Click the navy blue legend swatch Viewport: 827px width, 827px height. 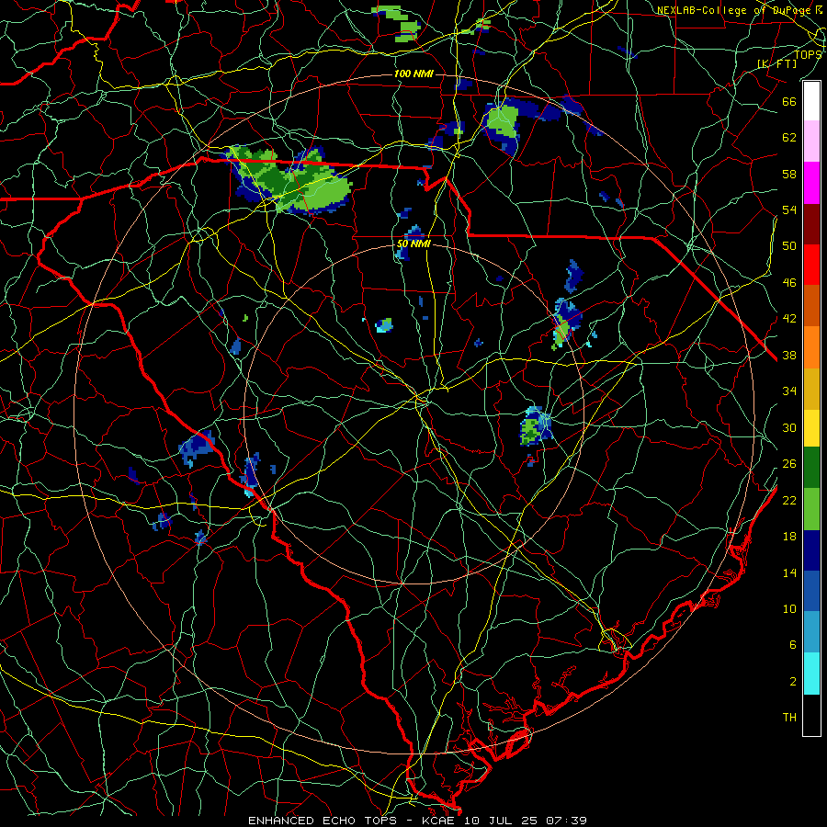[x=811, y=550]
